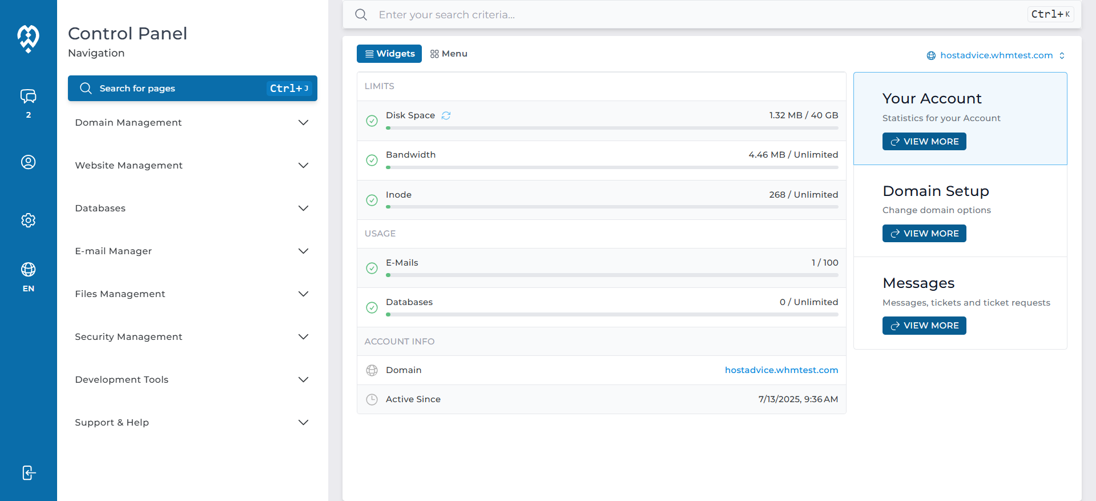Select the '1 / 100' e-mails value
Screen dimensions: 1096x501
click(x=825, y=263)
